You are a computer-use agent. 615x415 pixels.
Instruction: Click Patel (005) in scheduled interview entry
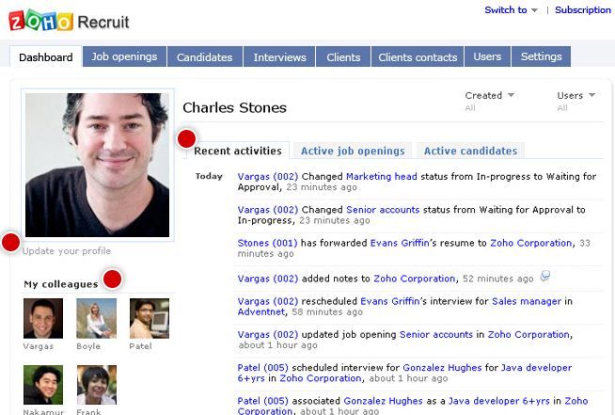click(262, 368)
